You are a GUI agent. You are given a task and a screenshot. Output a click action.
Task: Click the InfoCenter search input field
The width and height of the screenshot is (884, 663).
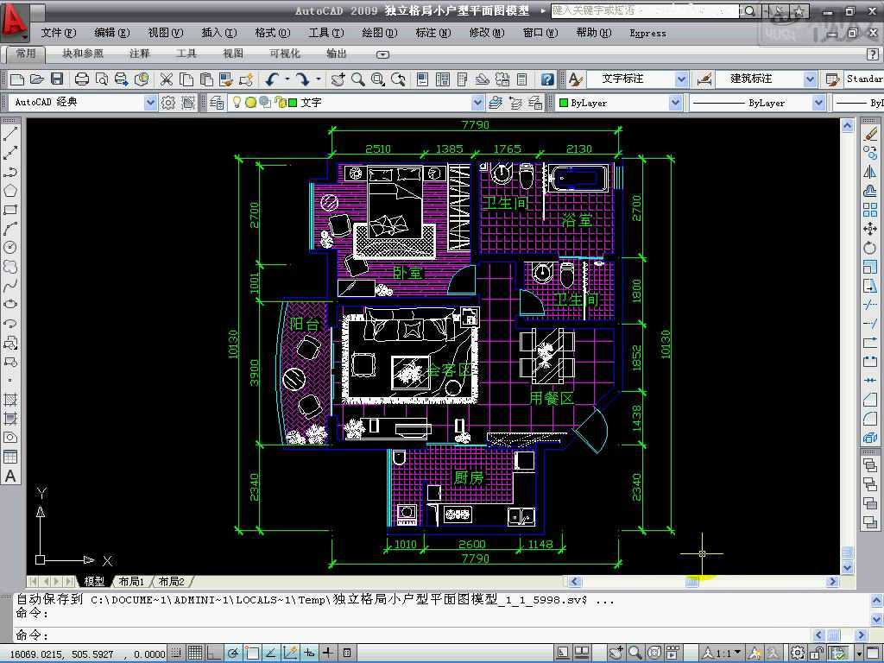tap(644, 10)
